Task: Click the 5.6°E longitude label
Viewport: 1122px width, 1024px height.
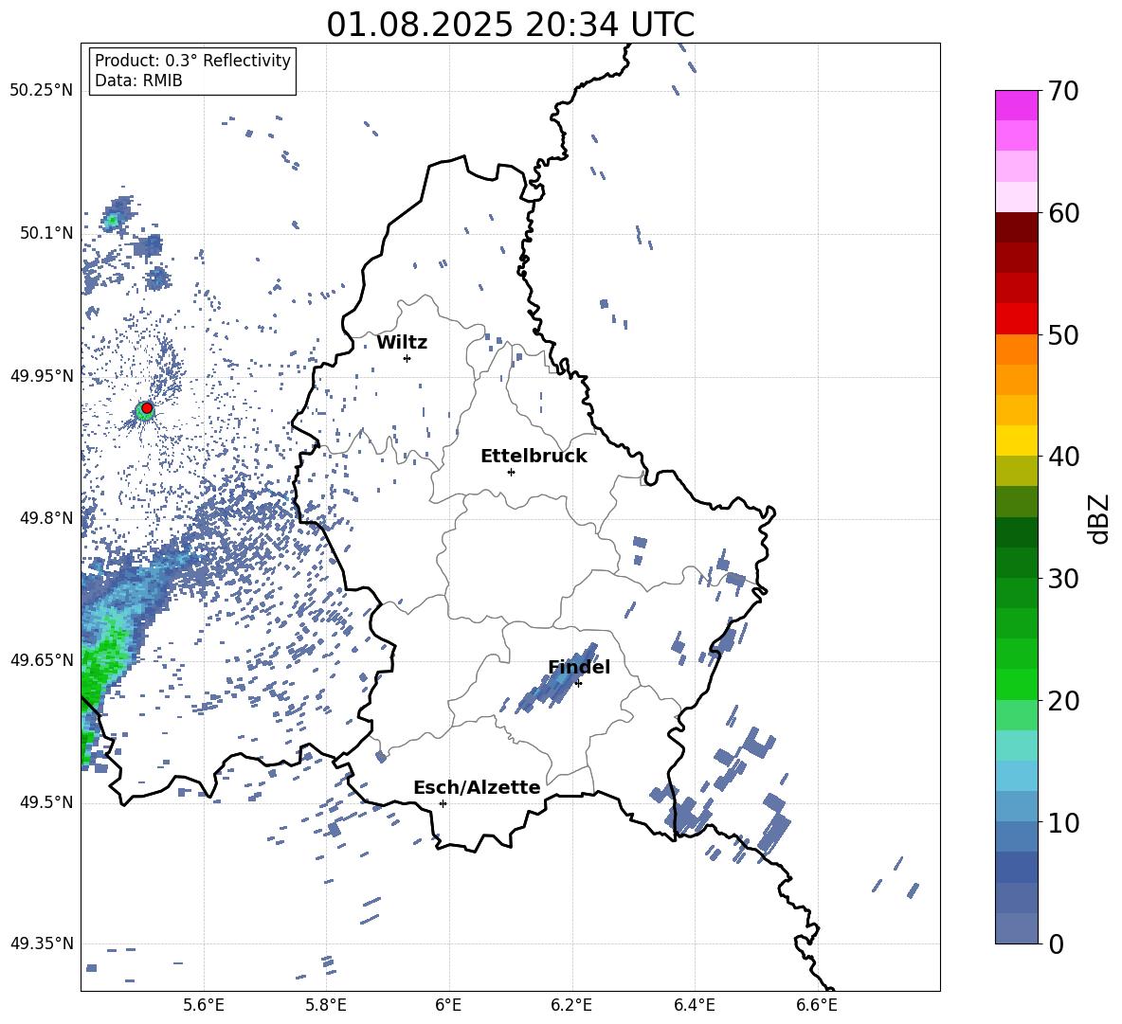Action: point(204,1005)
